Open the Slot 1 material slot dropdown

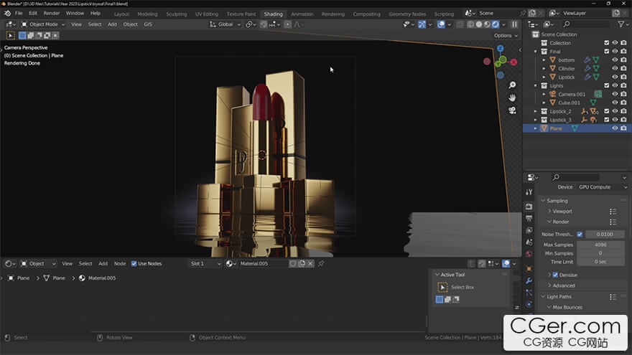[205, 264]
